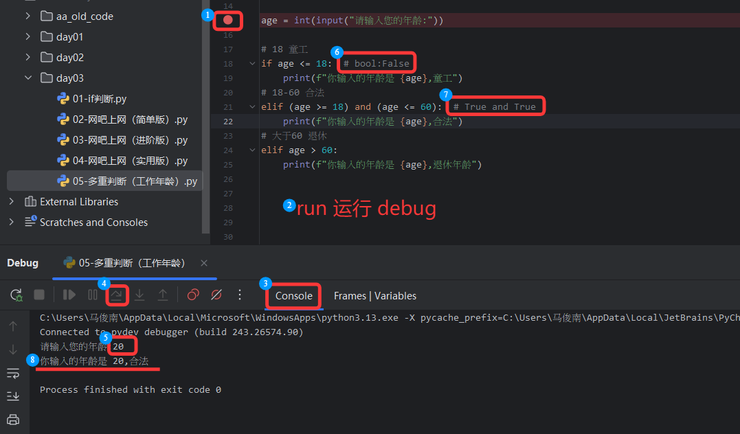Screen dimensions: 740x434
Task: Click the "# 18-60 合法" comment line
Action: click(x=293, y=93)
